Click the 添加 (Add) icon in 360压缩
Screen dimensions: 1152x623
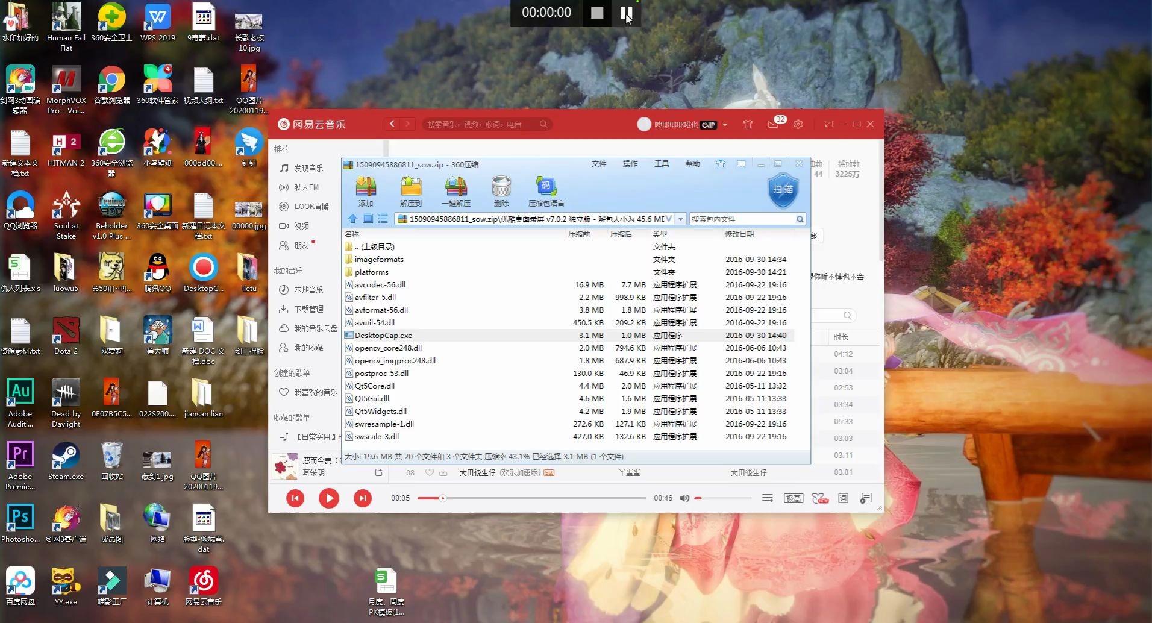(365, 192)
